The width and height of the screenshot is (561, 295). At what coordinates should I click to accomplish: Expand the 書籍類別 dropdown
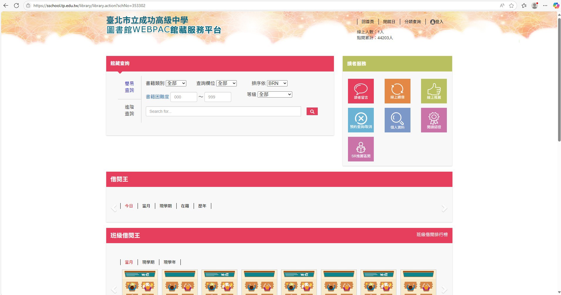tap(176, 83)
